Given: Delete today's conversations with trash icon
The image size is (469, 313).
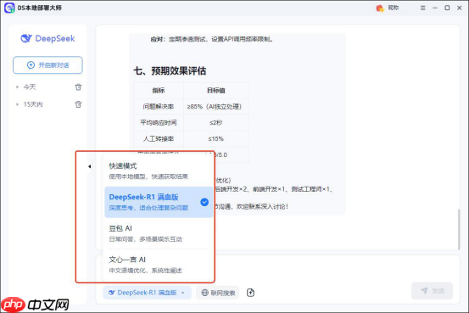Looking at the screenshot, I should coord(78,87).
